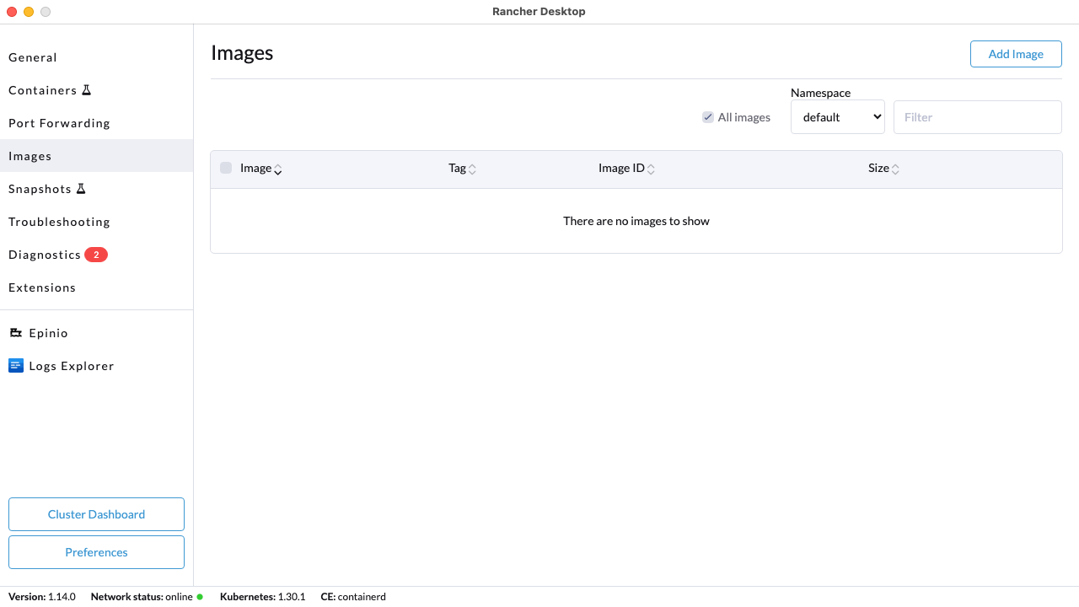
Task: Open Logs Explorer extension
Action: coord(96,366)
